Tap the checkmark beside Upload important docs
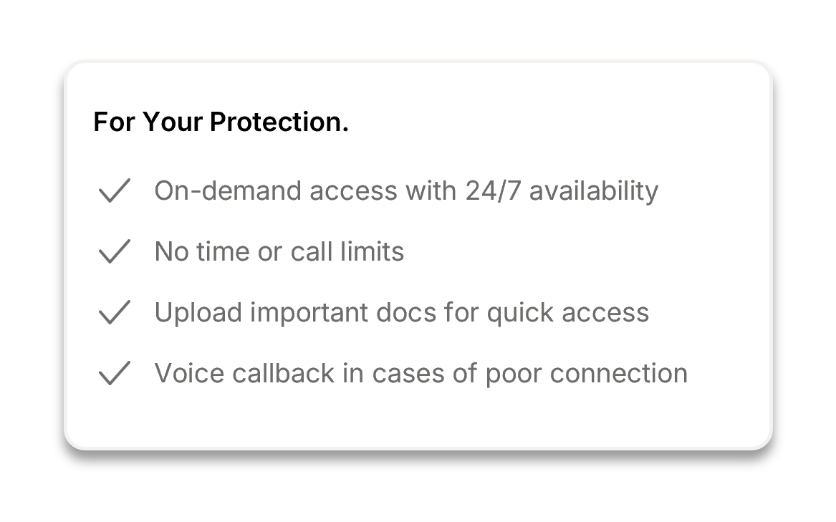The image size is (836, 522). pyautogui.click(x=114, y=313)
